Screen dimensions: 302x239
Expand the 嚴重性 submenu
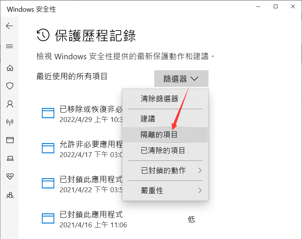(165, 191)
